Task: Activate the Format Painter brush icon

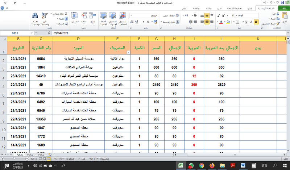Action: click(278, 24)
